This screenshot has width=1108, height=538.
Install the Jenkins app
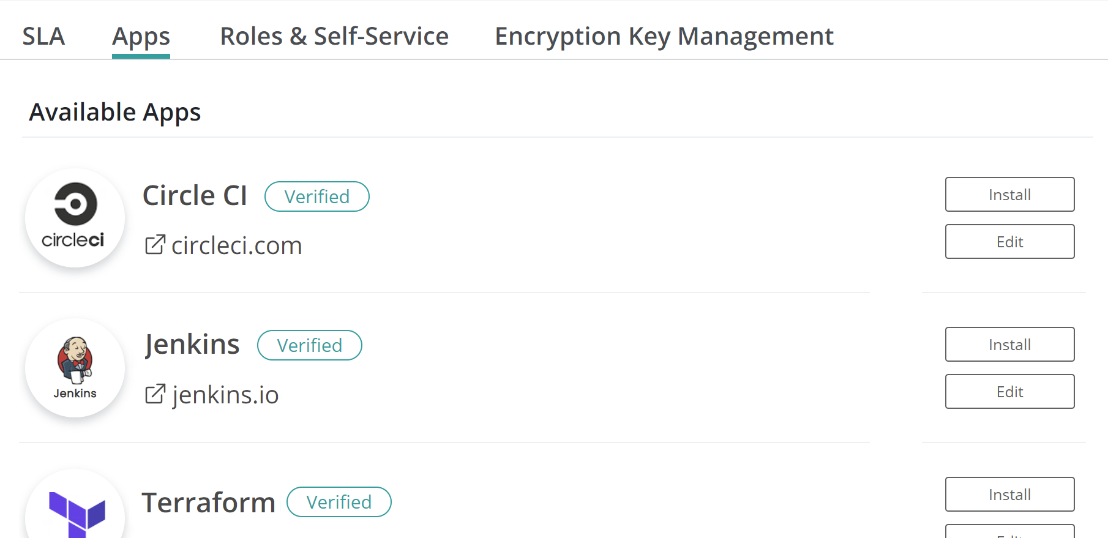click(x=1009, y=345)
